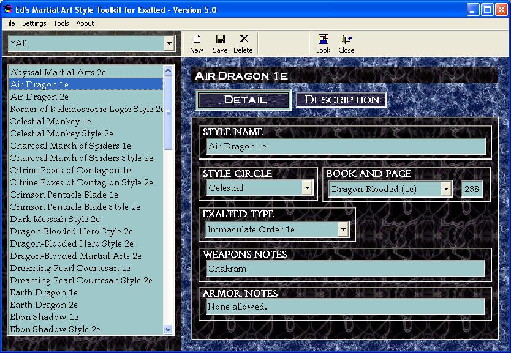Click the Weapons Notes field with Chakram
This screenshot has height=353, width=511.
pos(346,269)
